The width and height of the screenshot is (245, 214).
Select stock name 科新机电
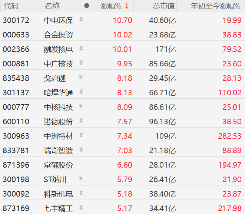coord(59,194)
